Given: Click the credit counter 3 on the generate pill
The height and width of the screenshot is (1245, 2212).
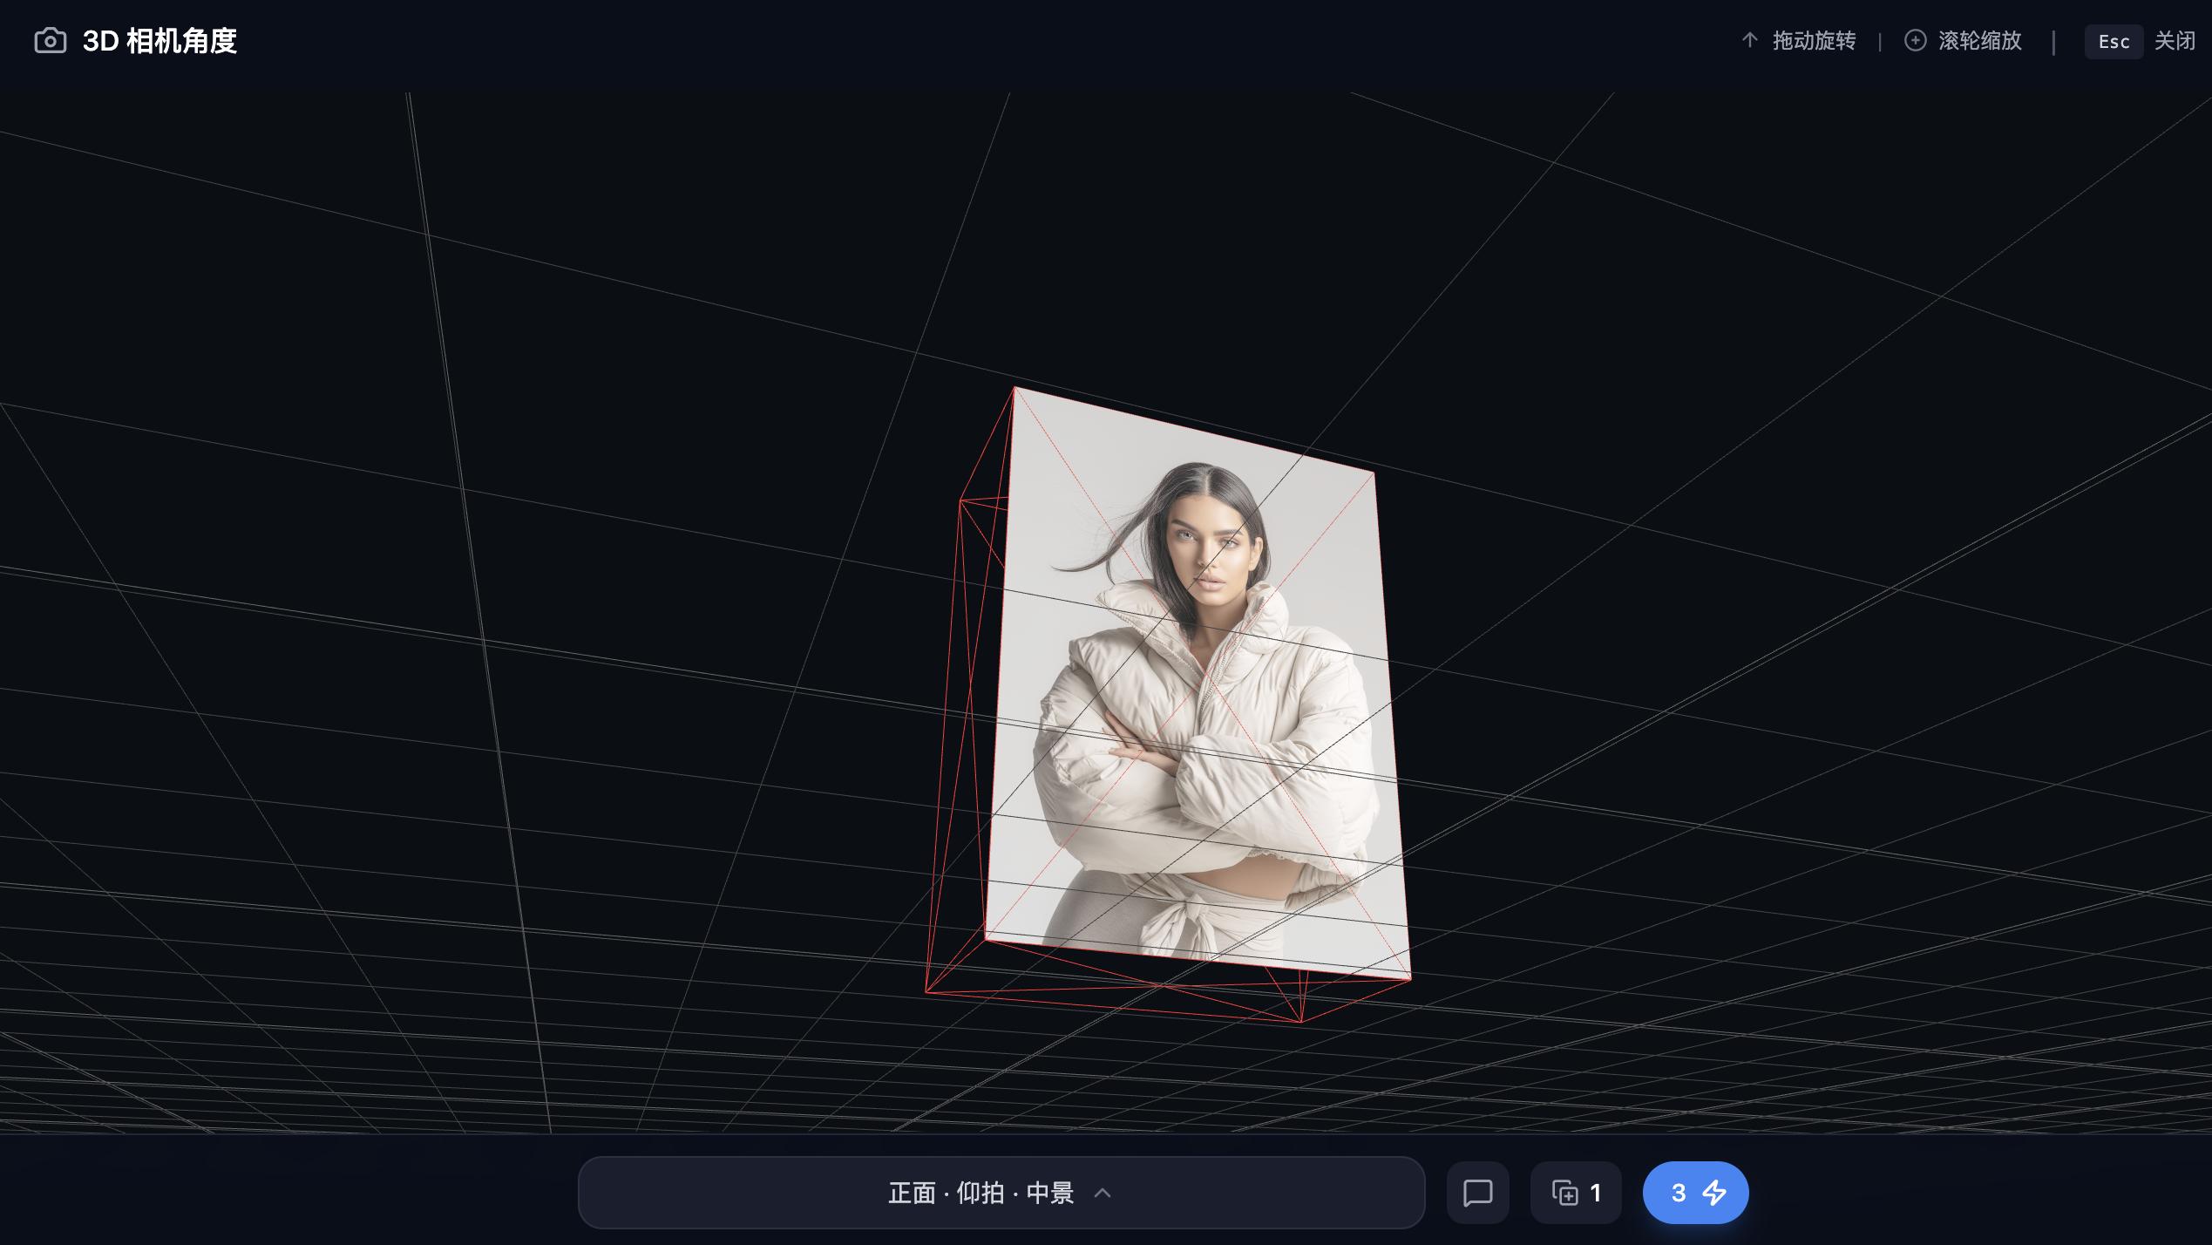Looking at the screenshot, I should (x=1678, y=1193).
